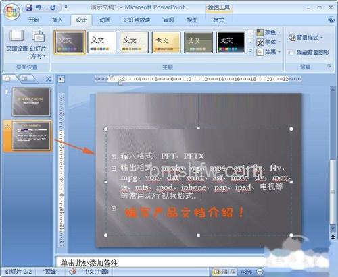Apply the black theme thumbnail
The image size is (338, 277).
(x=231, y=42)
